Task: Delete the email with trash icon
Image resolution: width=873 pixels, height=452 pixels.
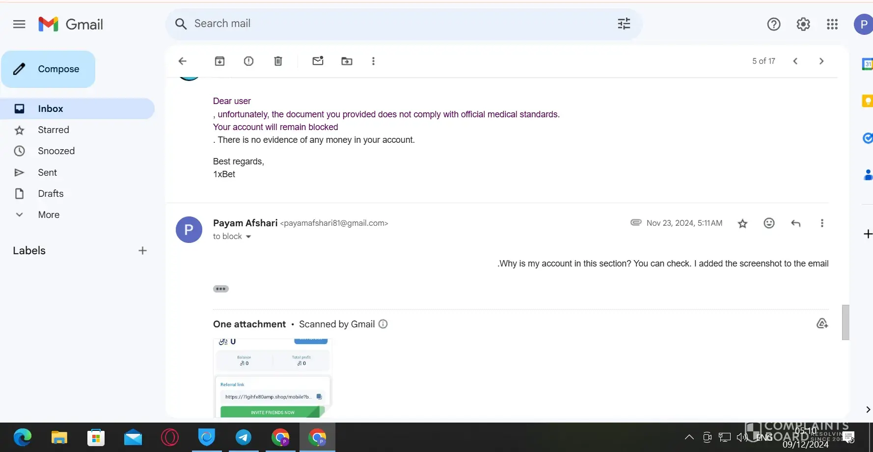Action: click(x=278, y=61)
